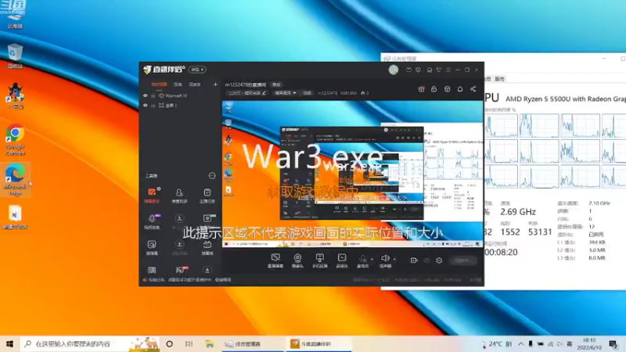Click the 修改 button beside room title
The height and width of the screenshot is (352, 626).
(276, 84)
